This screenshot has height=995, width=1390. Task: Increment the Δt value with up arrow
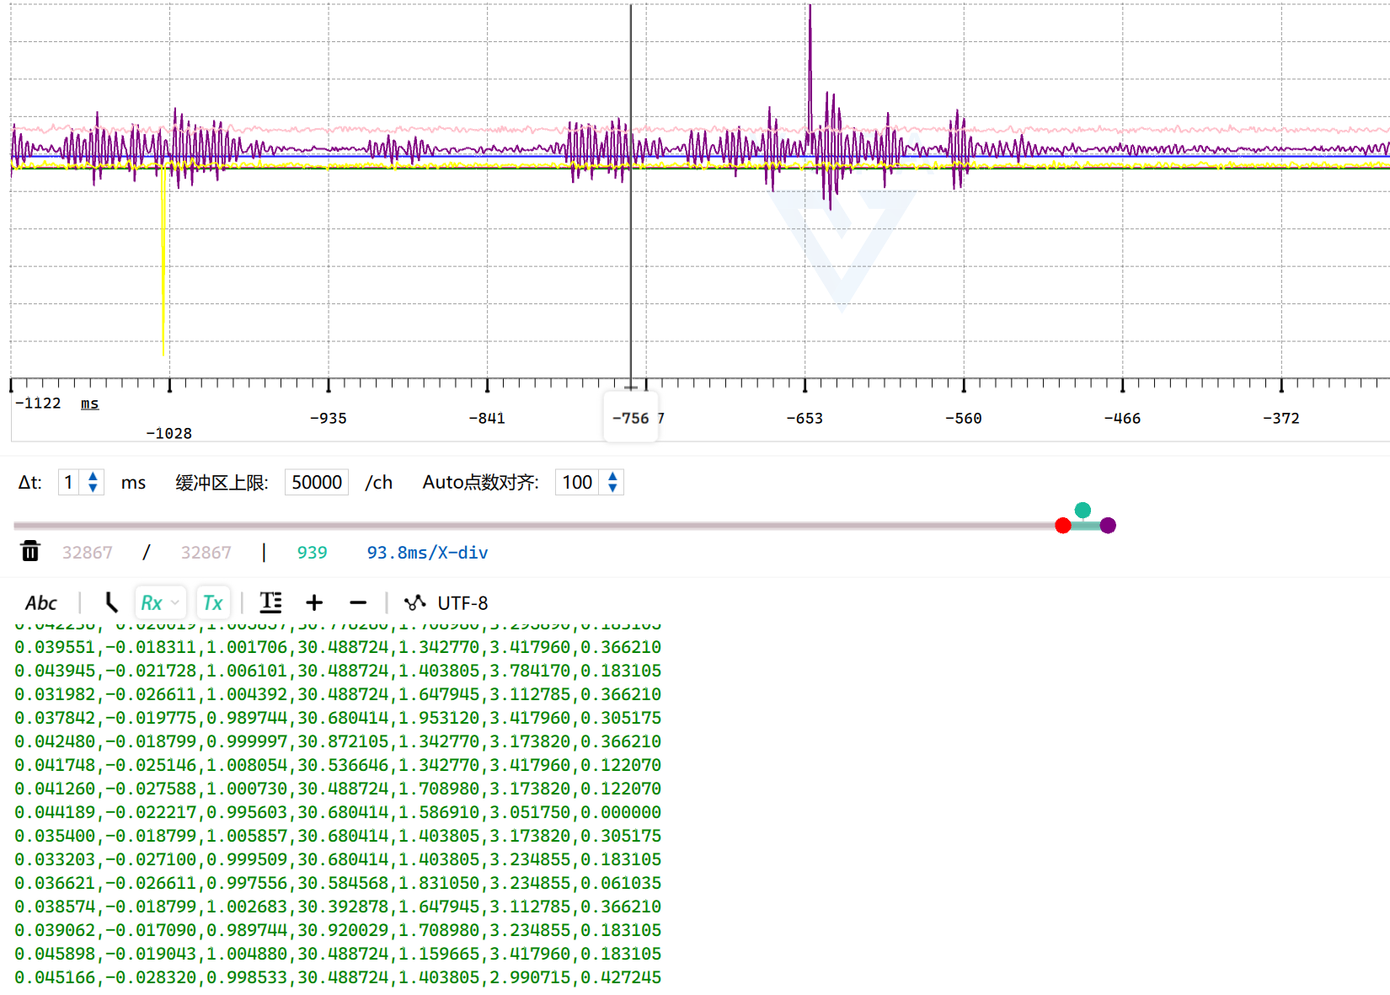93,476
